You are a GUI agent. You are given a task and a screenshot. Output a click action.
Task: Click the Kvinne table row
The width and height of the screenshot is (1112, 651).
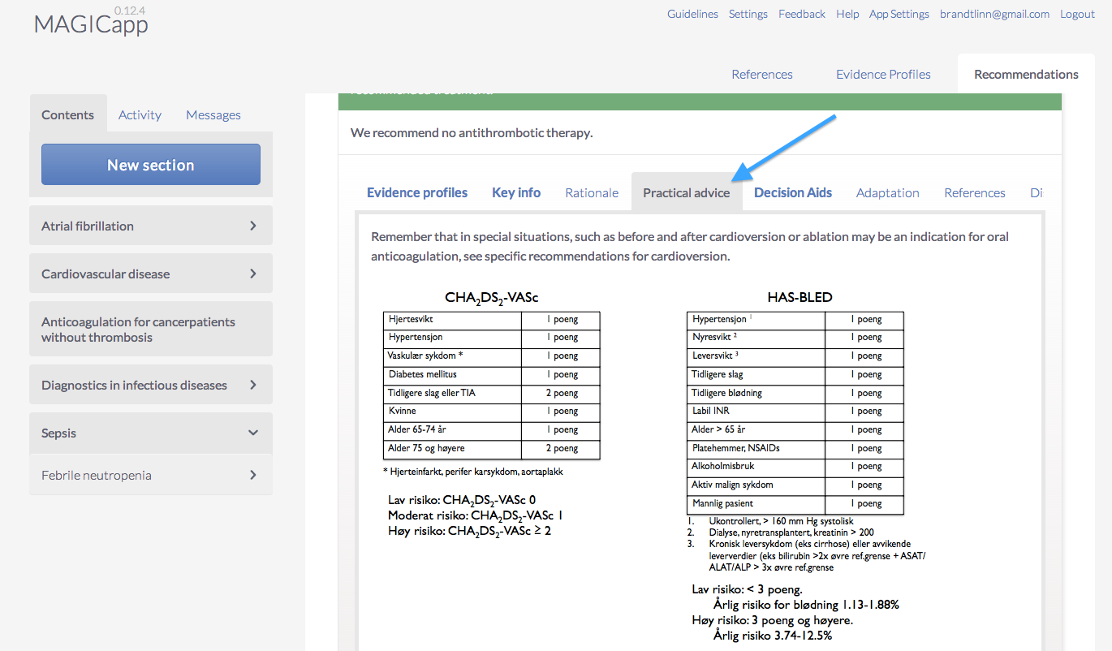pyautogui.click(x=492, y=412)
